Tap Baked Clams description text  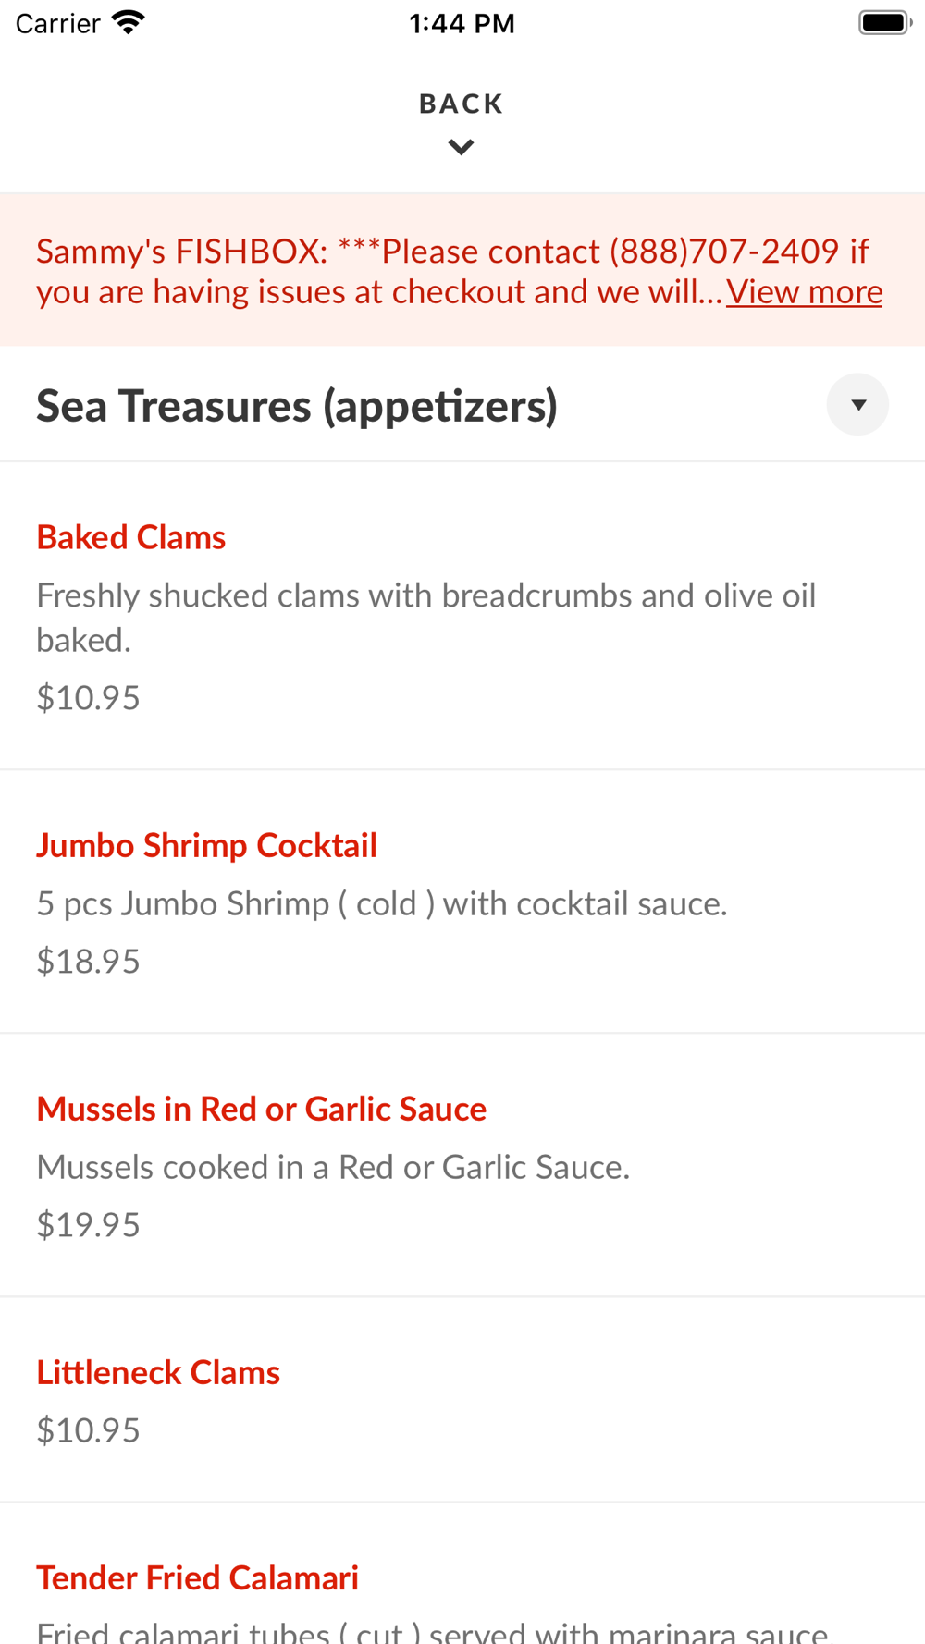click(426, 618)
